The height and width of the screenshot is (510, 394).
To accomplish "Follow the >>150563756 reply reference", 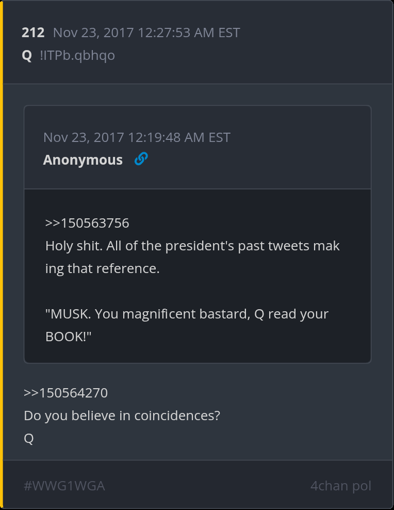I will pos(87,223).
